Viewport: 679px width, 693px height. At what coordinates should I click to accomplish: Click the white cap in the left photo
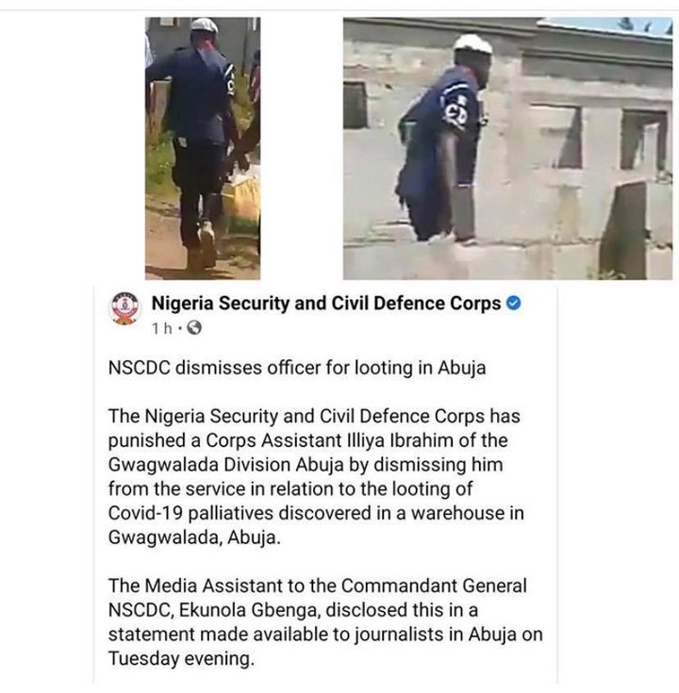205,25
